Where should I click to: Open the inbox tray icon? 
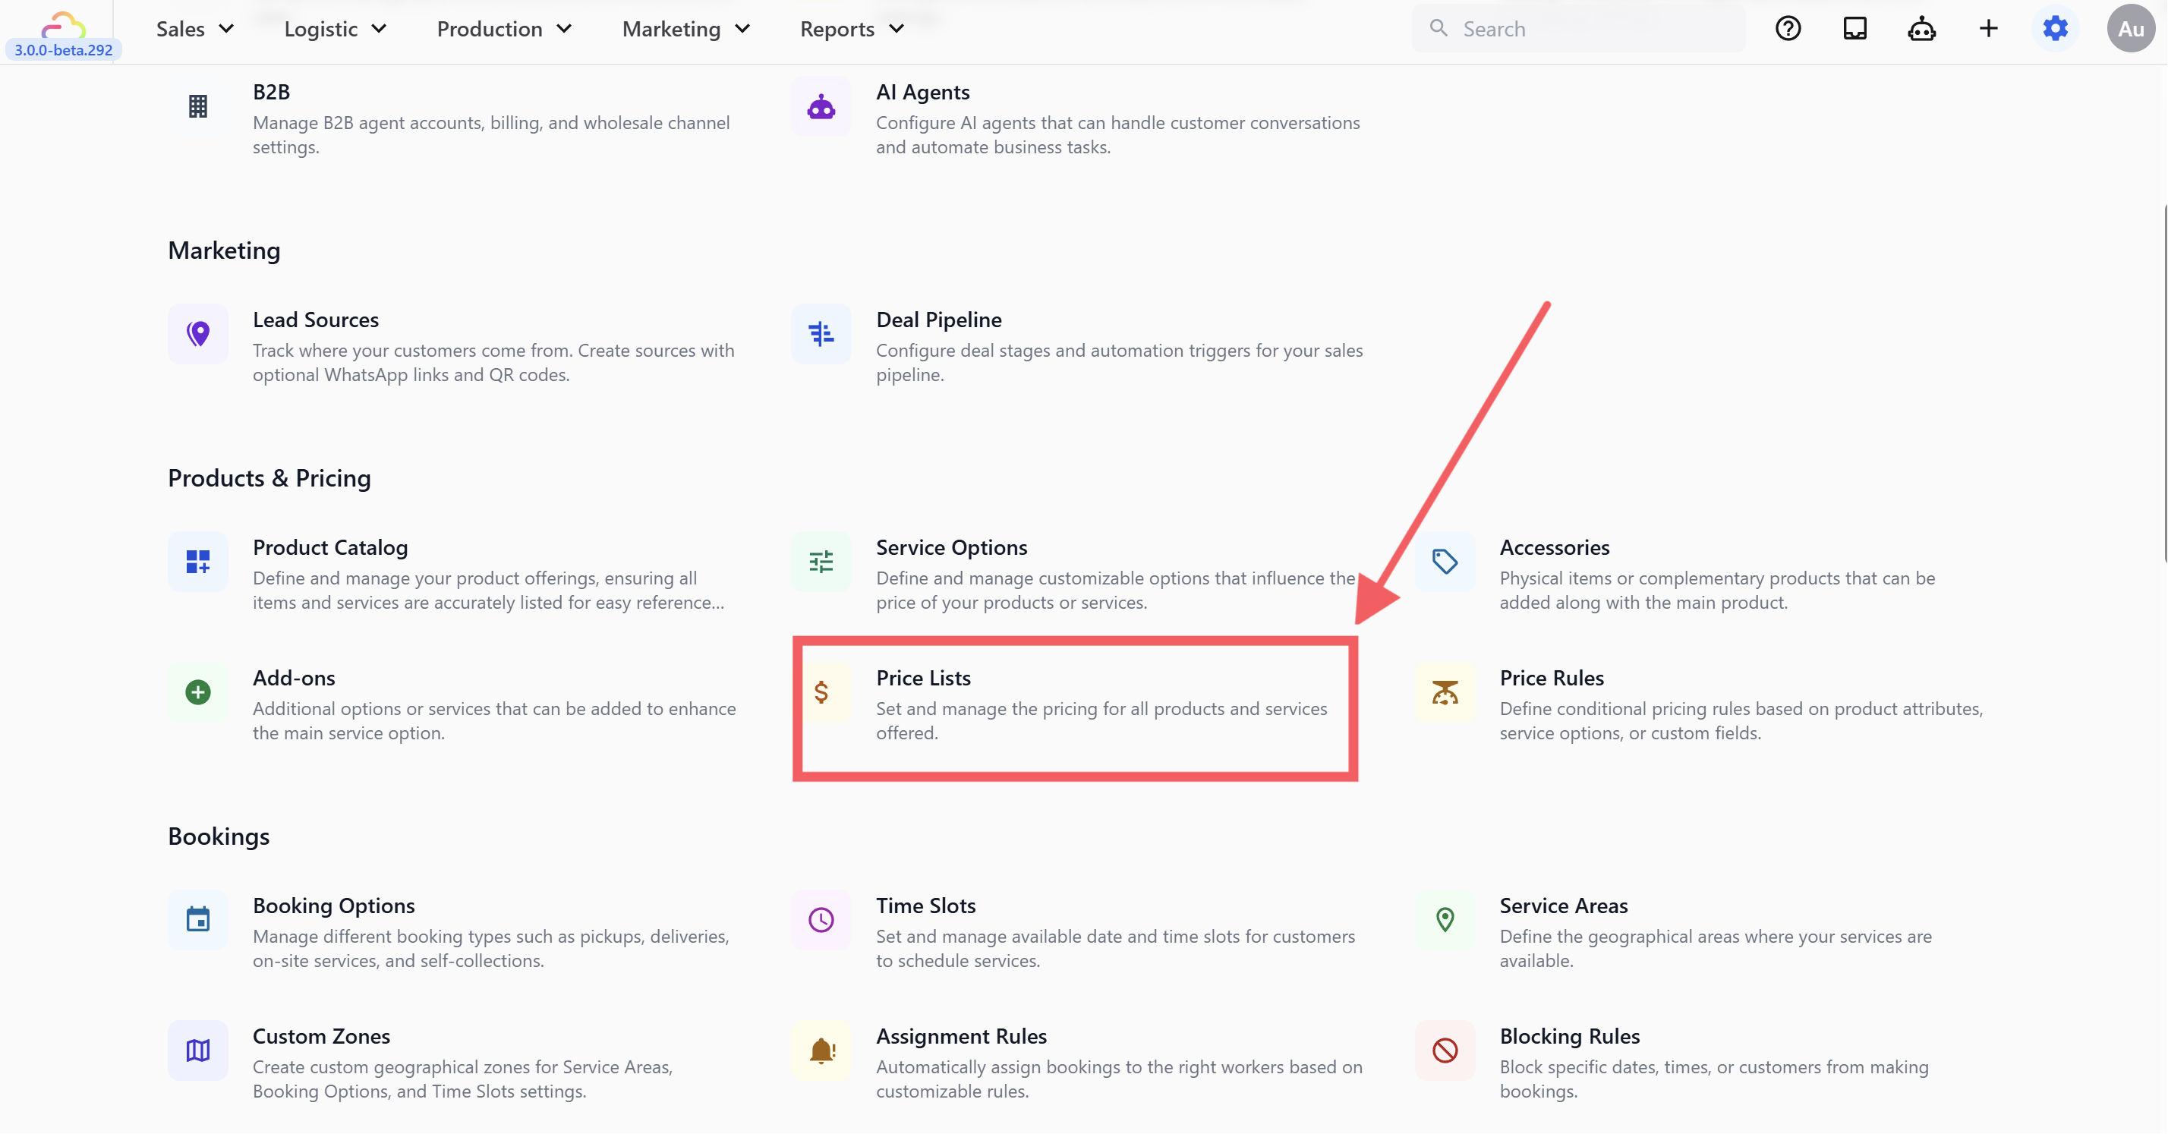click(x=1855, y=29)
